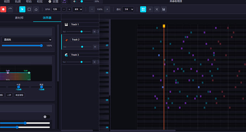
Task: Mute Track 3 with its M button
Action: [x=94, y=62]
